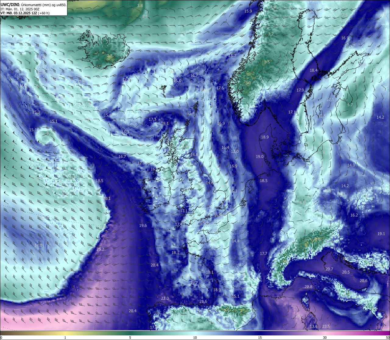Click the value label '20.6' on the map

click(363, 281)
